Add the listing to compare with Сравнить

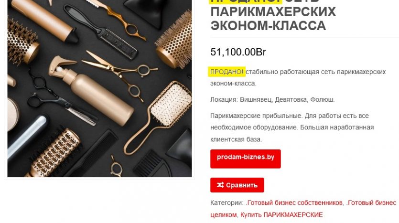coord(237,185)
